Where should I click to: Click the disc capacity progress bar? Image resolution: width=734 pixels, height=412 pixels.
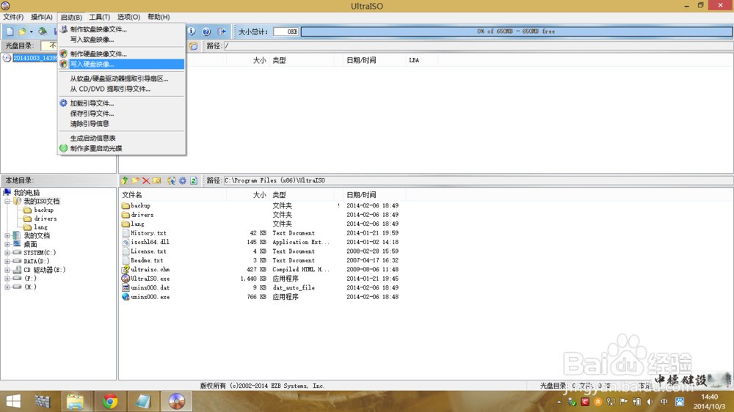pos(516,32)
